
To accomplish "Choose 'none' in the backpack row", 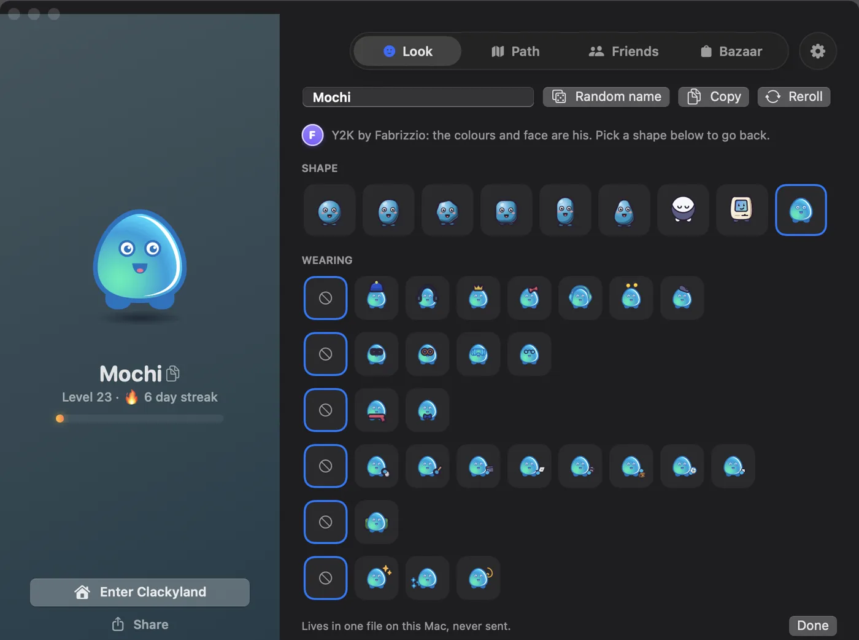I will click(x=326, y=522).
